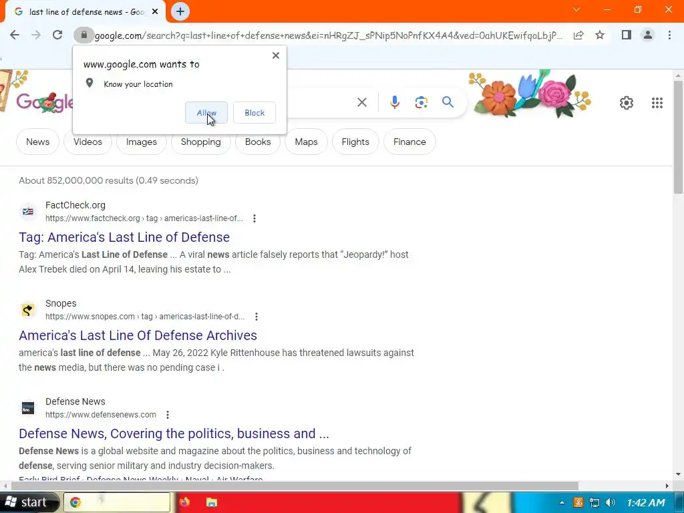
Task: Click the 1:42 AM taskbar clock
Action: [x=646, y=502]
